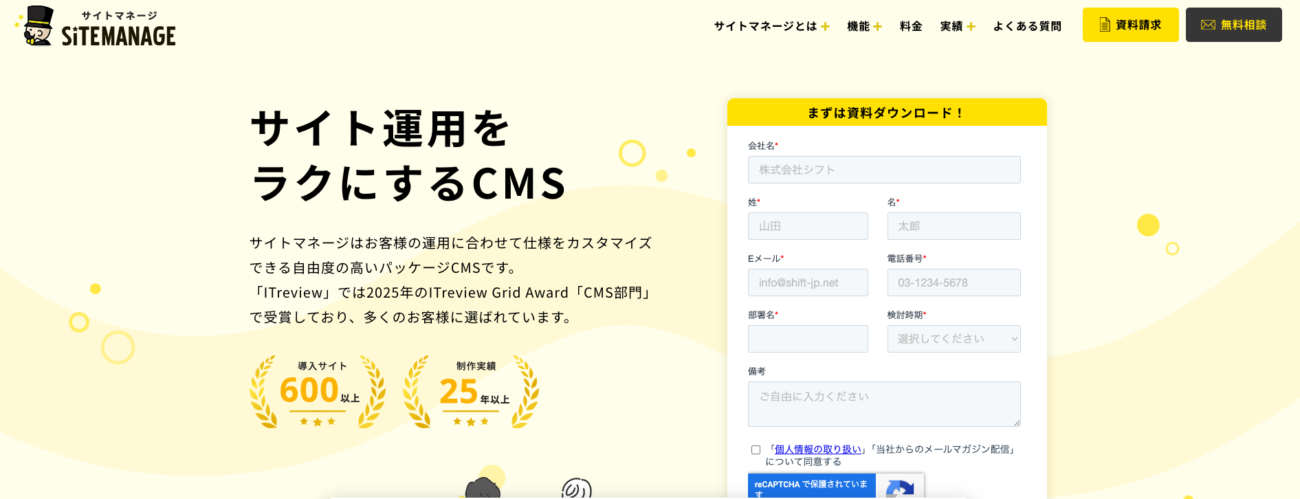Click the envelope icon in 無料相談 button
Screen dimensions: 1300x499
click(x=1208, y=25)
